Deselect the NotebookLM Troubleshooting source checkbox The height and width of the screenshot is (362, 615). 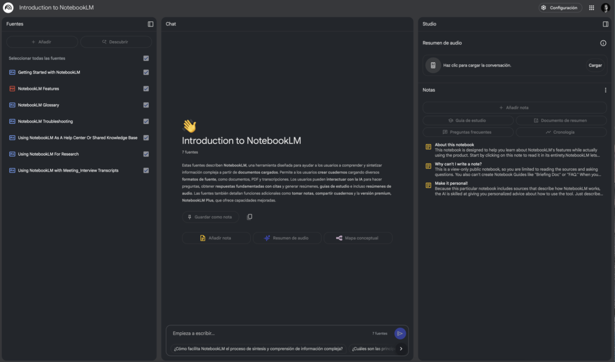146,122
